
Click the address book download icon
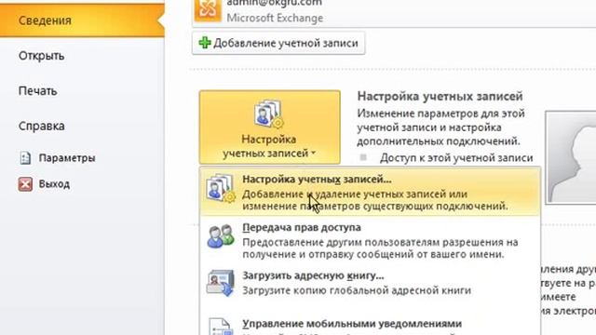221,283
